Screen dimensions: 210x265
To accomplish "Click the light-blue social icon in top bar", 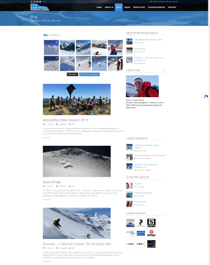I will (x=40, y=2).
